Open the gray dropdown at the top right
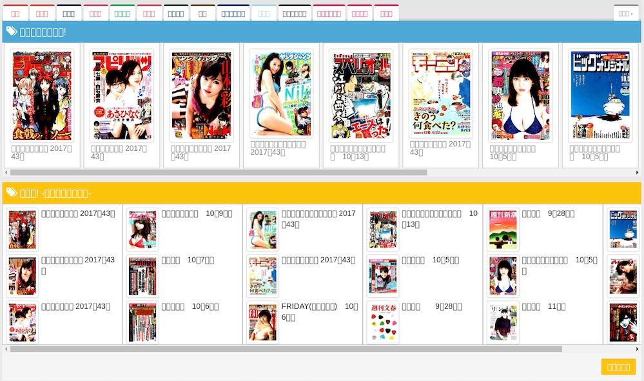Screen dimensions: 644x381 [625, 13]
